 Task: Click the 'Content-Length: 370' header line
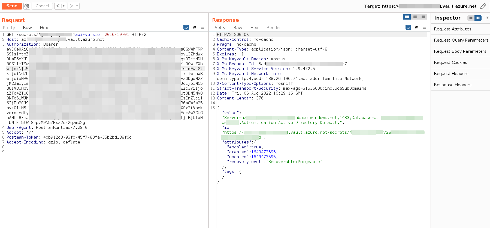(x=240, y=98)
